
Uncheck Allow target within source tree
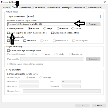coord(8,33)
